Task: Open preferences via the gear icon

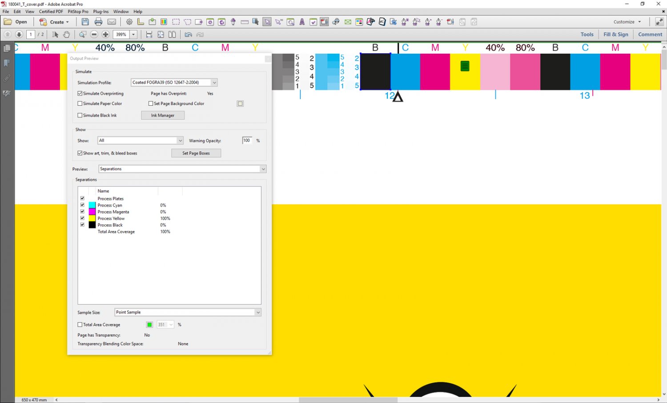Action: click(129, 22)
